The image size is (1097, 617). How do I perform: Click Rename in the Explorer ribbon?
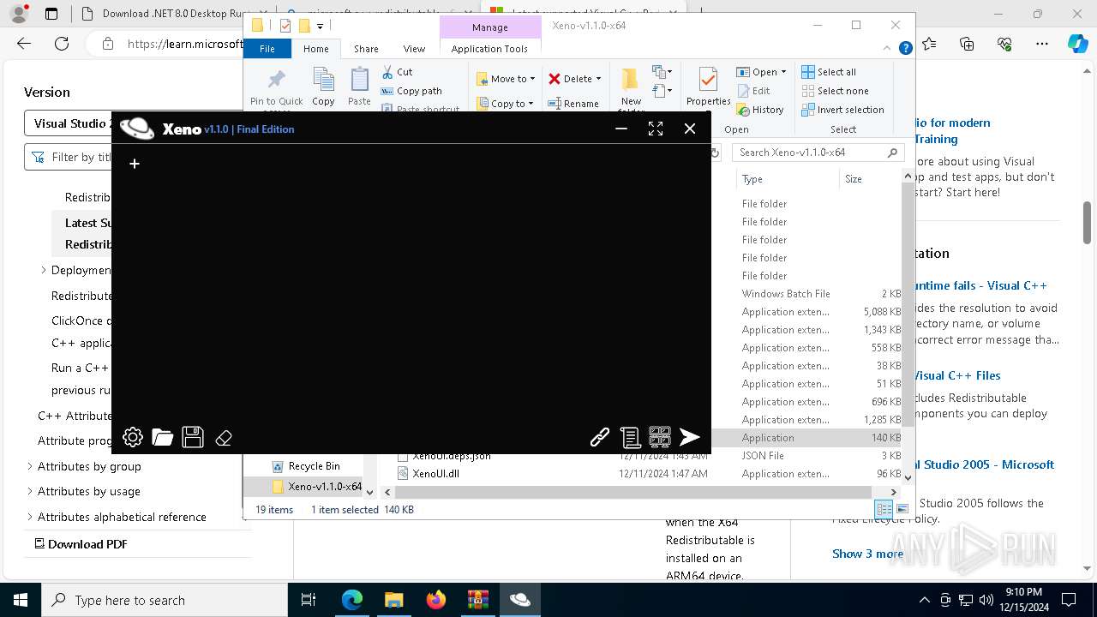click(x=573, y=104)
